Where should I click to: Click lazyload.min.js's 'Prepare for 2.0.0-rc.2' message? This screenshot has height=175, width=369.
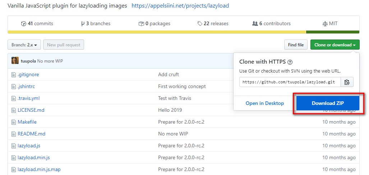pos(181,157)
